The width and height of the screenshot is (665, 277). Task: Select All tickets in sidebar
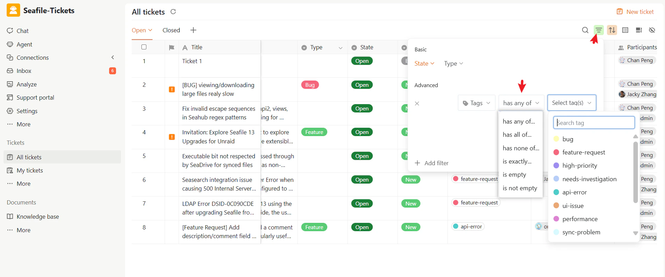pyautogui.click(x=62, y=157)
